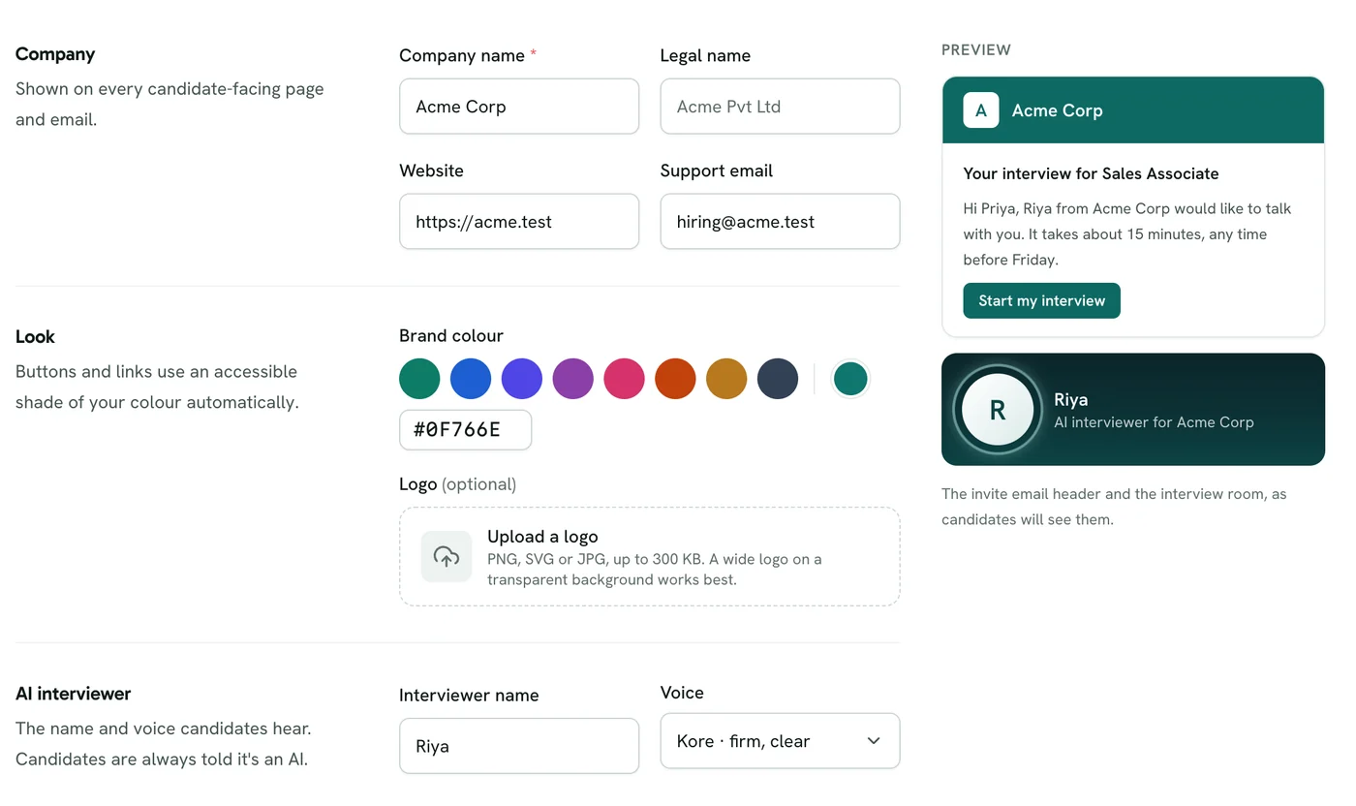Choose the blue brand colour swatch

471,379
